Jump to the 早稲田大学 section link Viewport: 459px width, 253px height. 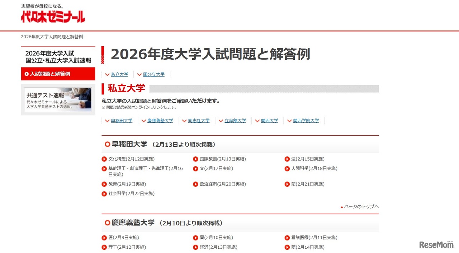[x=122, y=121]
